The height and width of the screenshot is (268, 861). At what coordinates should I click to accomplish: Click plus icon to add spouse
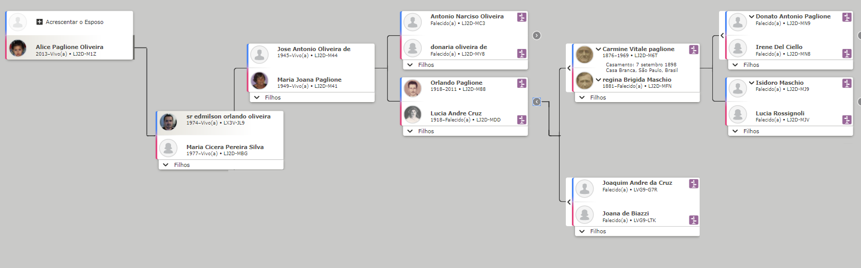click(x=39, y=22)
